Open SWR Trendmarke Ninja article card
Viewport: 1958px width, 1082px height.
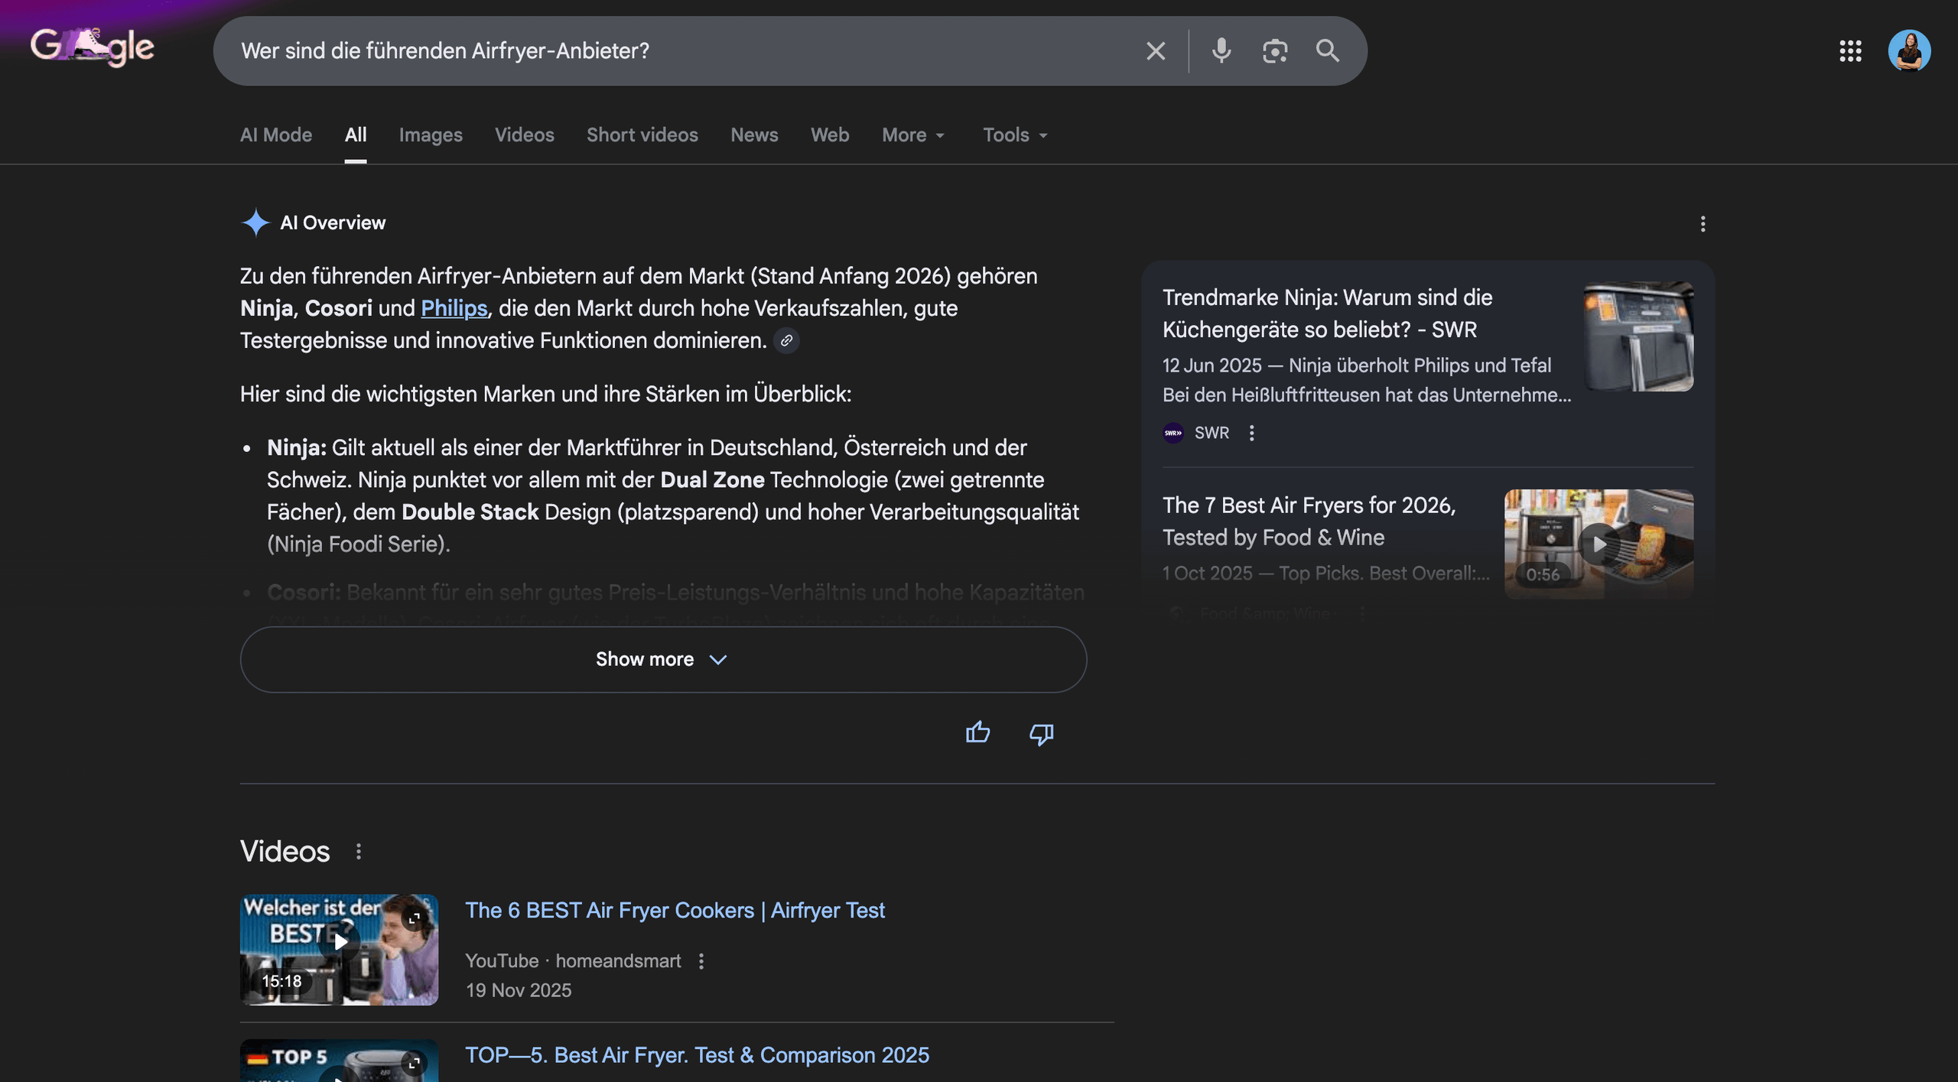[1327, 314]
